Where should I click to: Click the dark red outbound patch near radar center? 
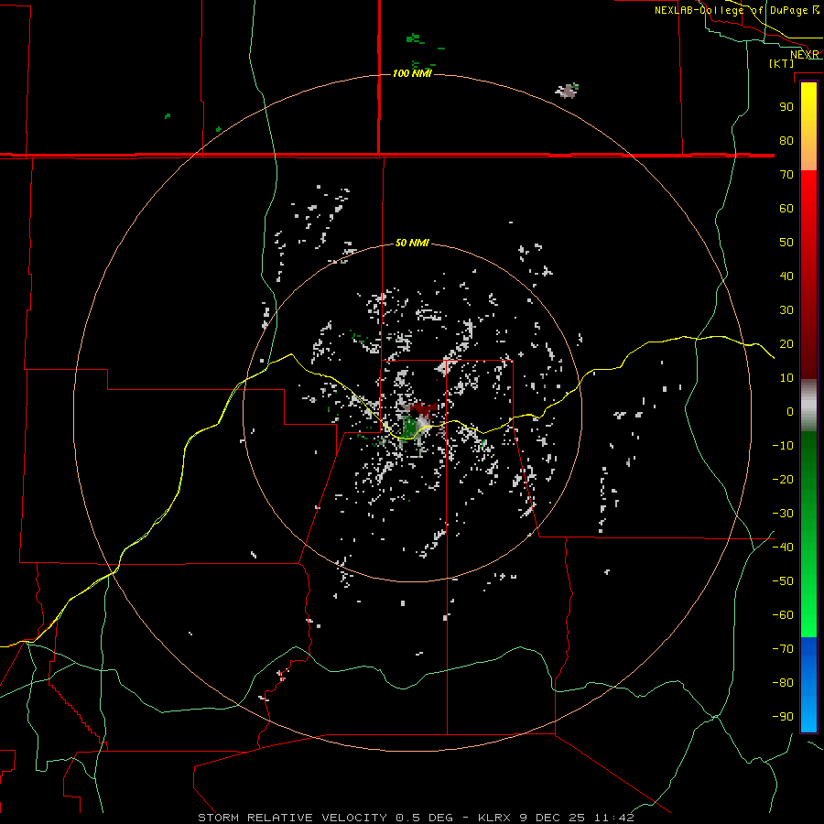(x=424, y=409)
